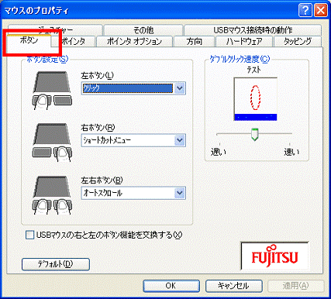Click the デフォルト(D) button

(x=56, y=264)
